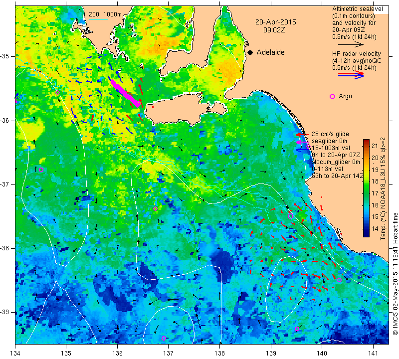399x359 pixels.
Task: Click the longitude axis label 134
Action: (15, 353)
